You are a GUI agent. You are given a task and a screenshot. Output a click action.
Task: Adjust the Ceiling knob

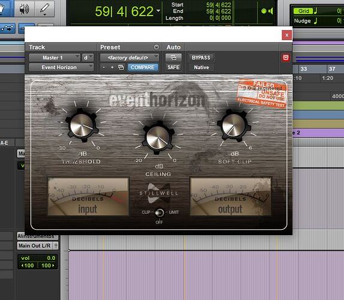pyautogui.click(x=158, y=137)
